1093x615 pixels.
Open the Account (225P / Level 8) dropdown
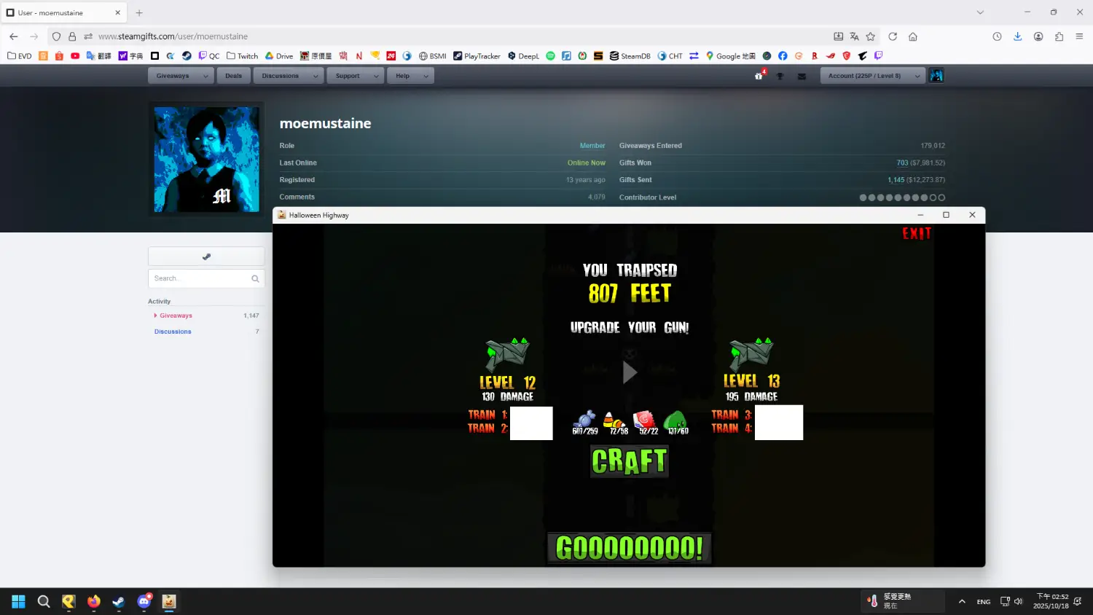coord(916,76)
